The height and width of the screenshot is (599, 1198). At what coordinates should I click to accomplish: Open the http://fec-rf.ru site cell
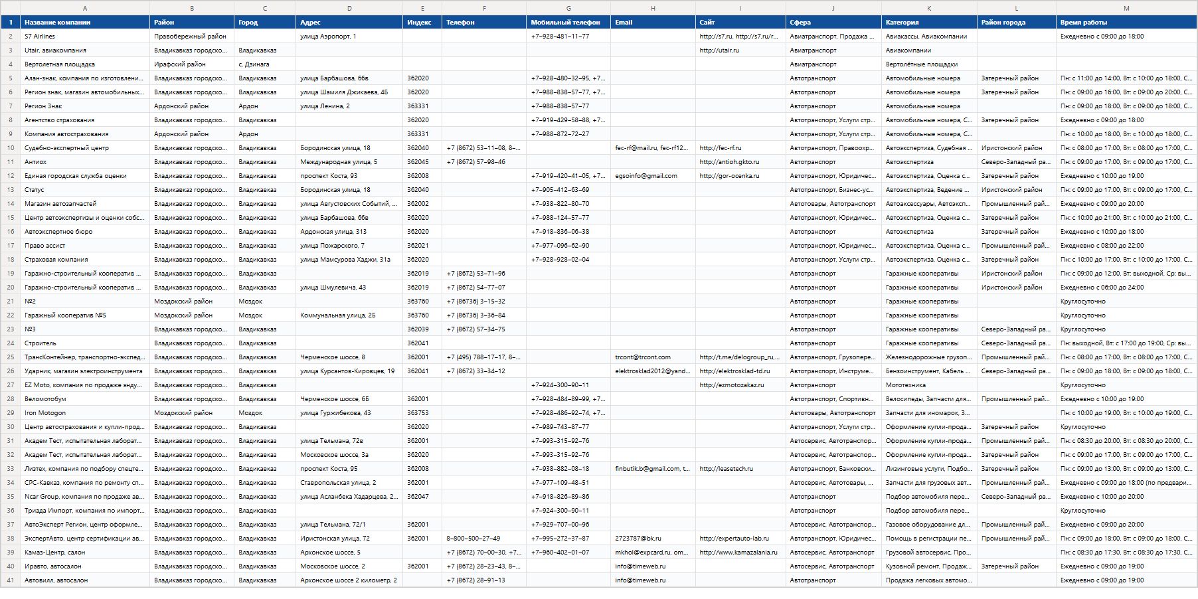pos(740,148)
